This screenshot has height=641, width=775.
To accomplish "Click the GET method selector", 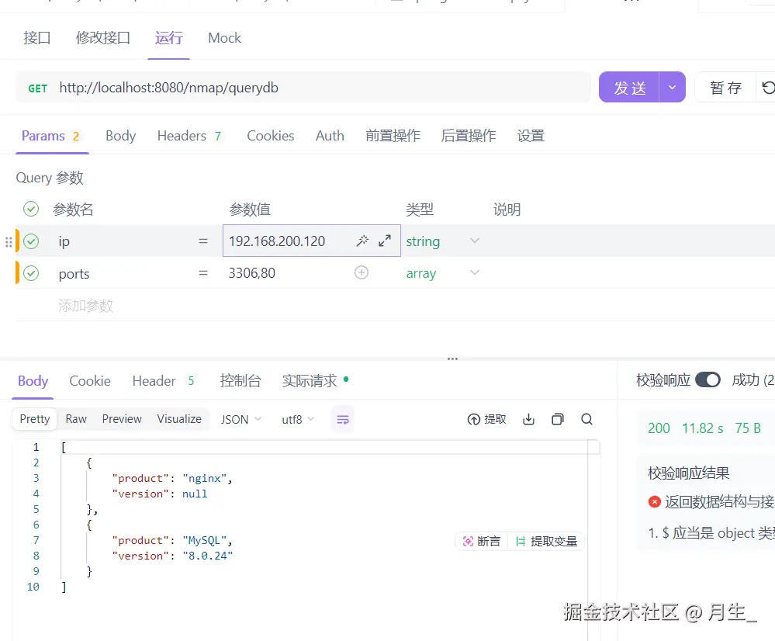I will click(x=37, y=88).
